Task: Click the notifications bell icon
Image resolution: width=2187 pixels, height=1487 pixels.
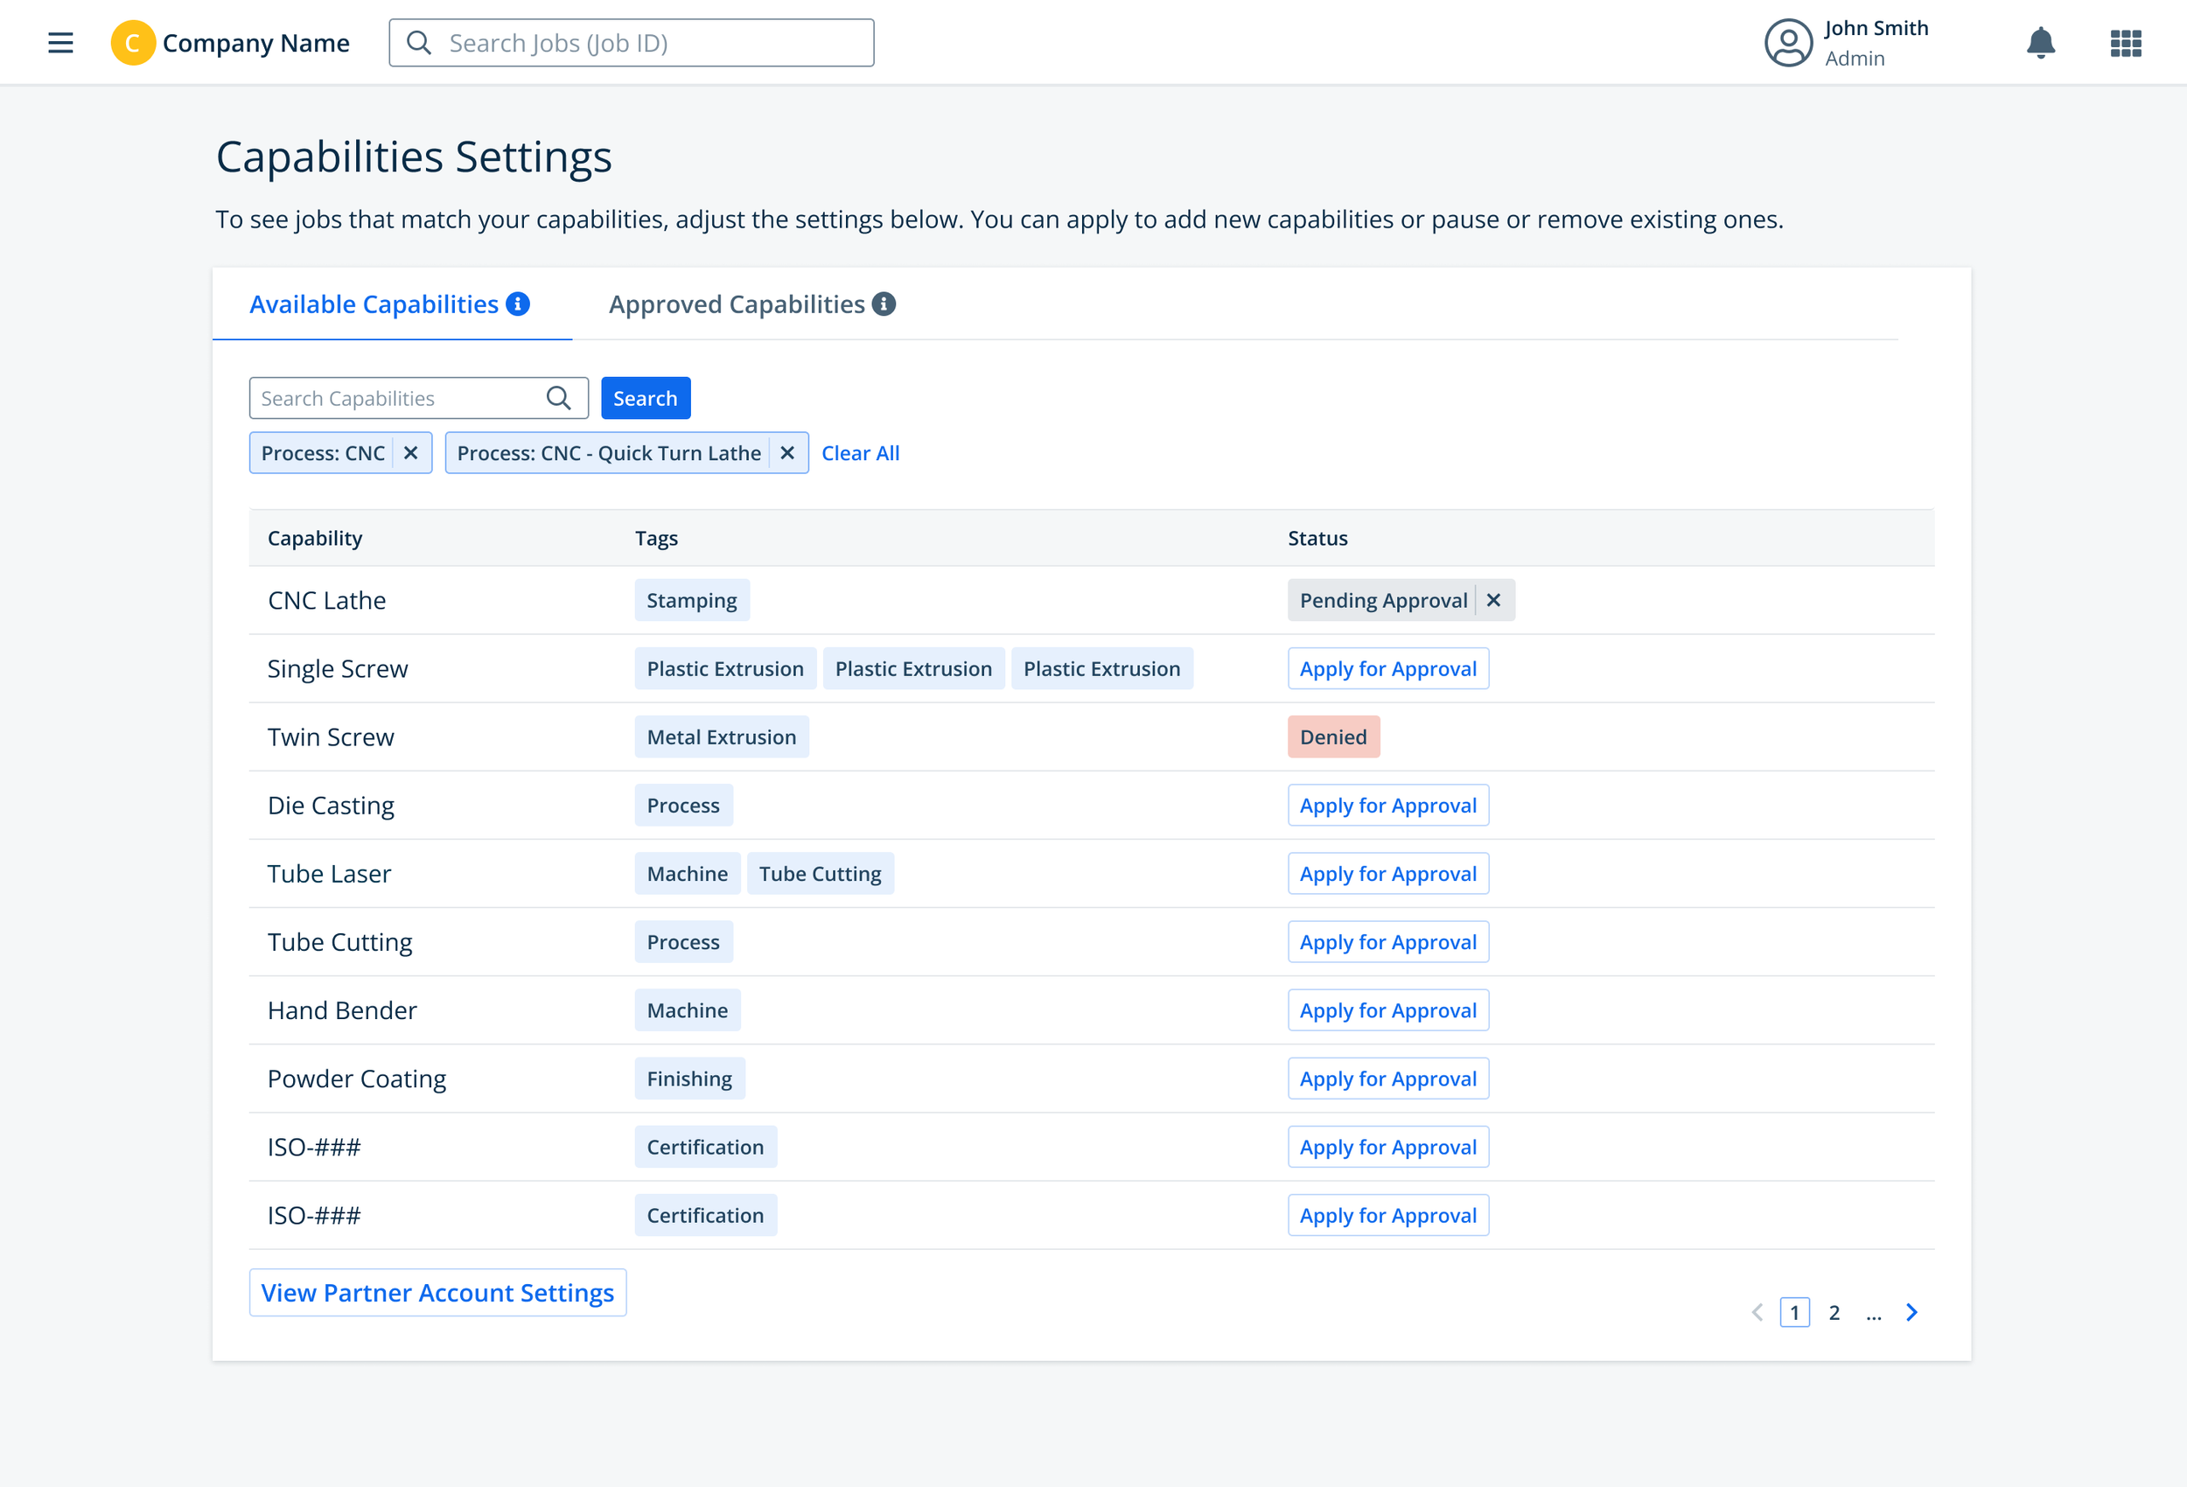Action: click(x=2040, y=42)
